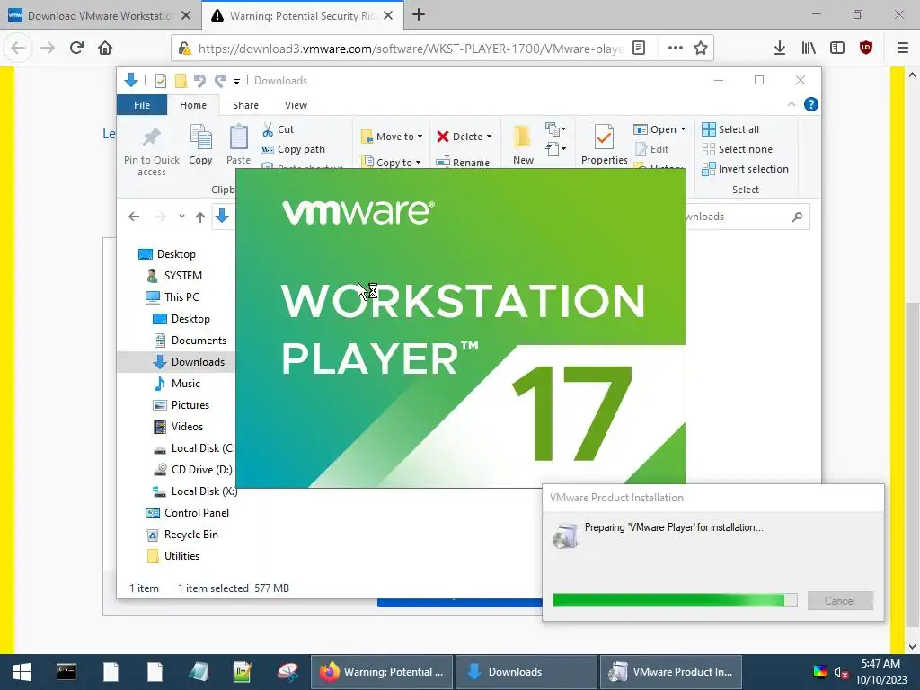
Task: Click quick access properties checkmark icon
Action: (x=160, y=81)
